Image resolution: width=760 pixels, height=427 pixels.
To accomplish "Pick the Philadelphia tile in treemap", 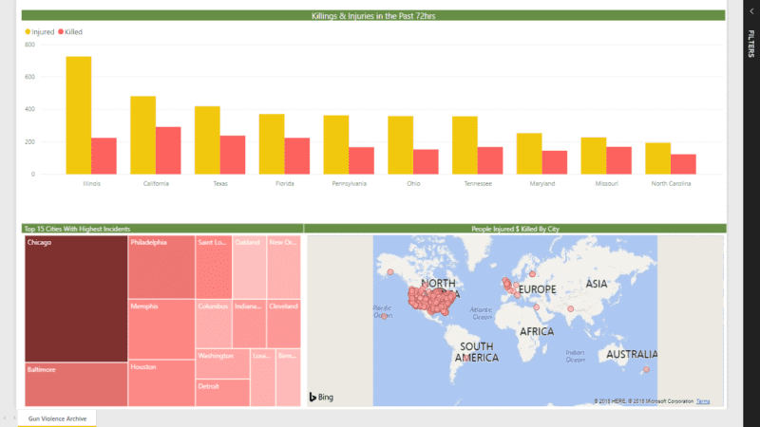I will coord(161,267).
